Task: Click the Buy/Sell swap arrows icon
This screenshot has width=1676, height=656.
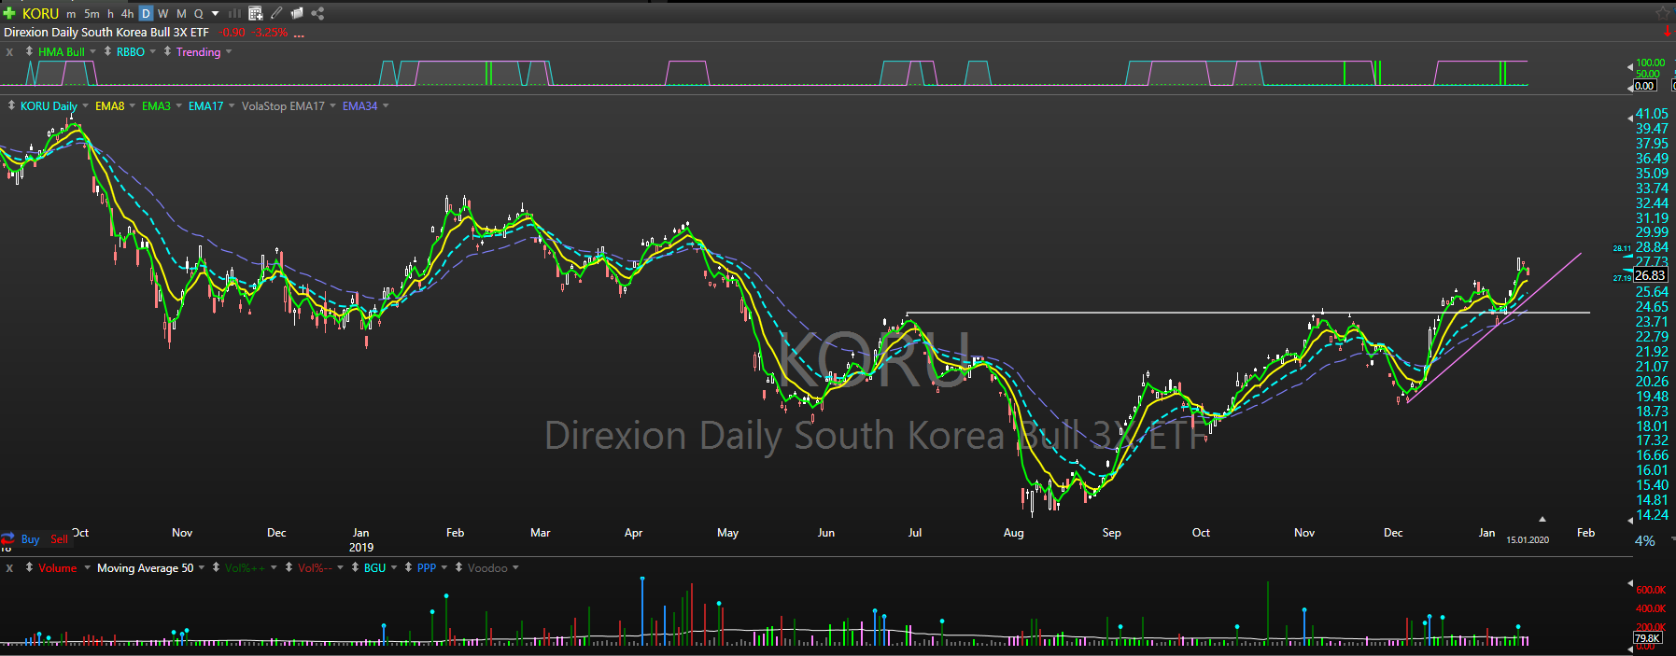Action: [7, 538]
